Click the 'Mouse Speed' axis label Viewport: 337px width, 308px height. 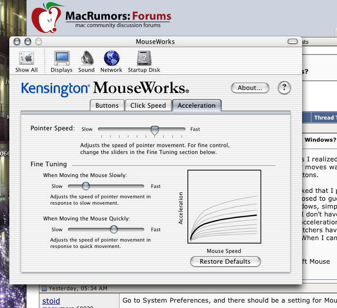tap(224, 251)
